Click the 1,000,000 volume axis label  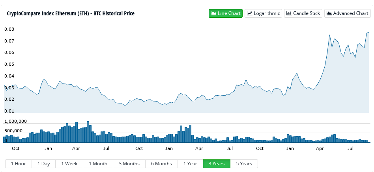(x=15, y=122)
